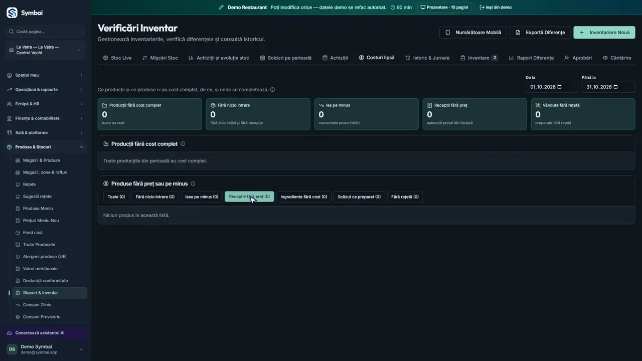Click the Exportă Diferențe button
642x361 pixels.
(540, 33)
